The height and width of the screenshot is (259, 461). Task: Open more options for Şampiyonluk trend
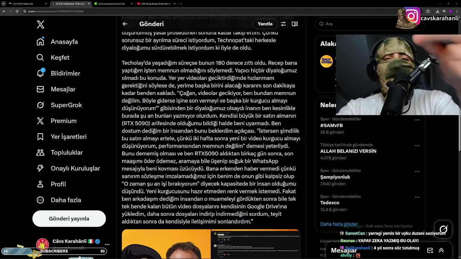click(417, 172)
